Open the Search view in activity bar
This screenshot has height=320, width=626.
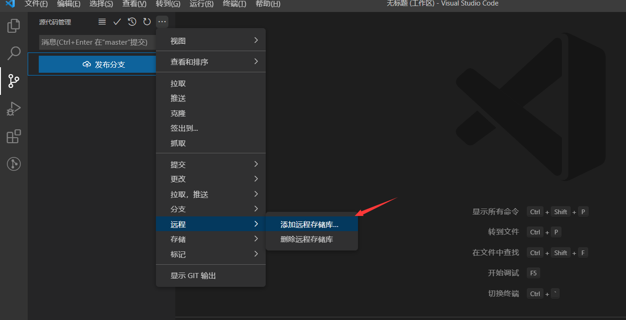click(14, 53)
